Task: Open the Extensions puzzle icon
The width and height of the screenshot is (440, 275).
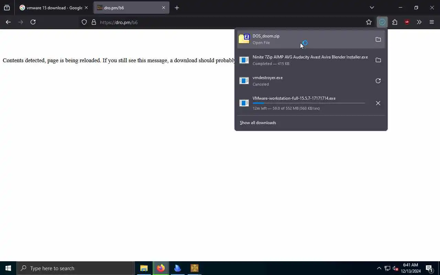Action: point(395,22)
